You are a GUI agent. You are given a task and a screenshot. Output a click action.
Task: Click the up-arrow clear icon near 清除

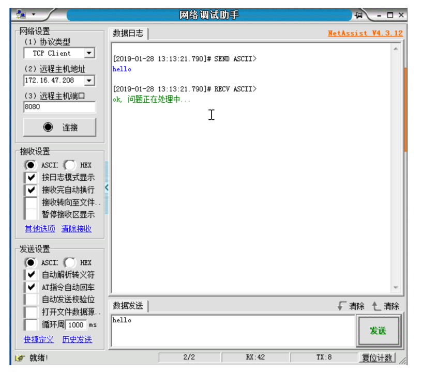(374, 306)
